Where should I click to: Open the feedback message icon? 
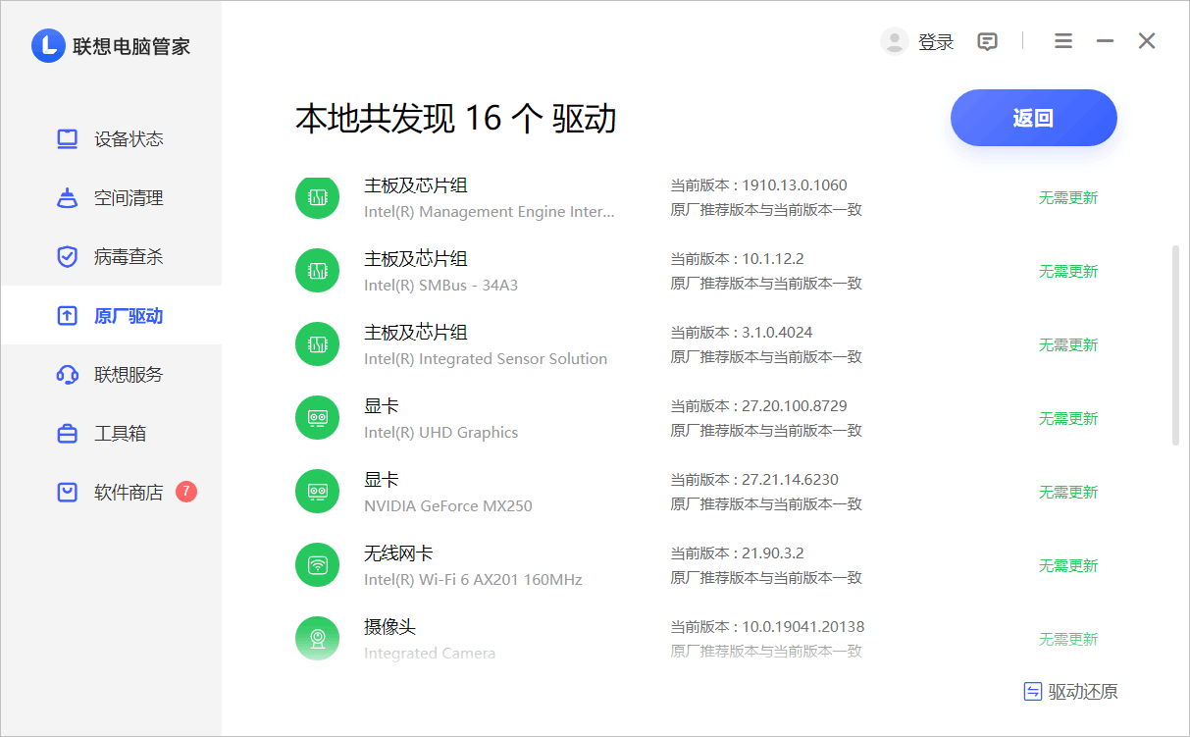[x=988, y=41]
